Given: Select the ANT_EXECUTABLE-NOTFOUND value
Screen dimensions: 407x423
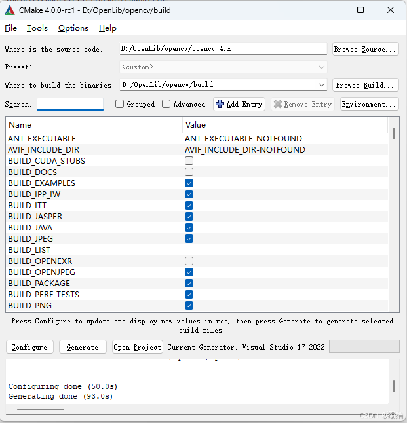Looking at the screenshot, I should click(243, 139).
